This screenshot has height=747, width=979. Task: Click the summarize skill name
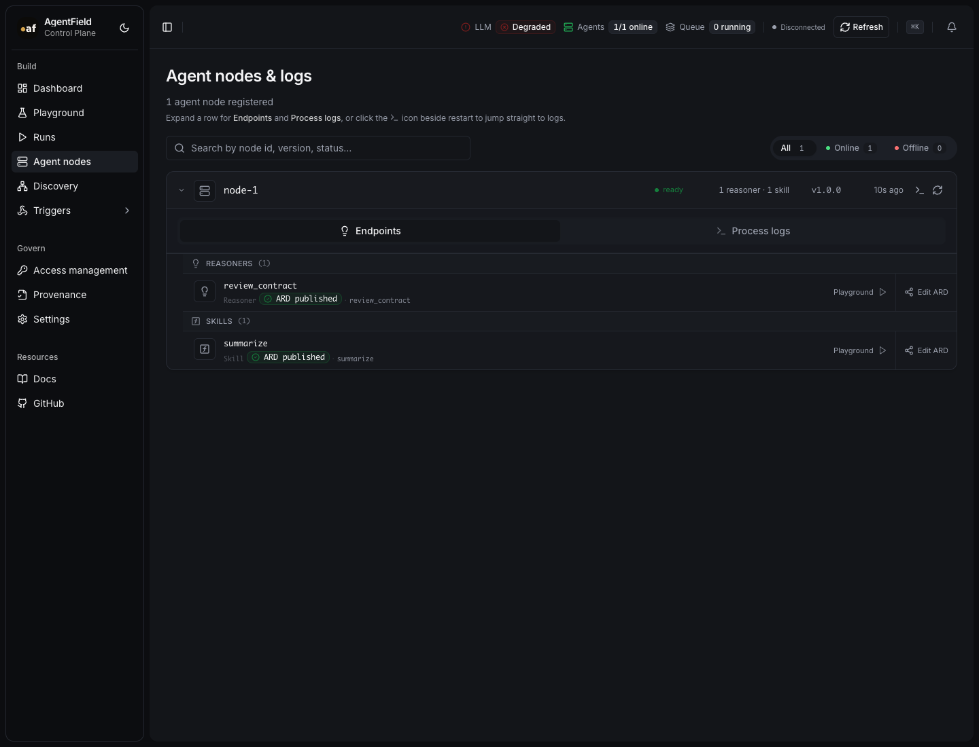[x=245, y=344]
